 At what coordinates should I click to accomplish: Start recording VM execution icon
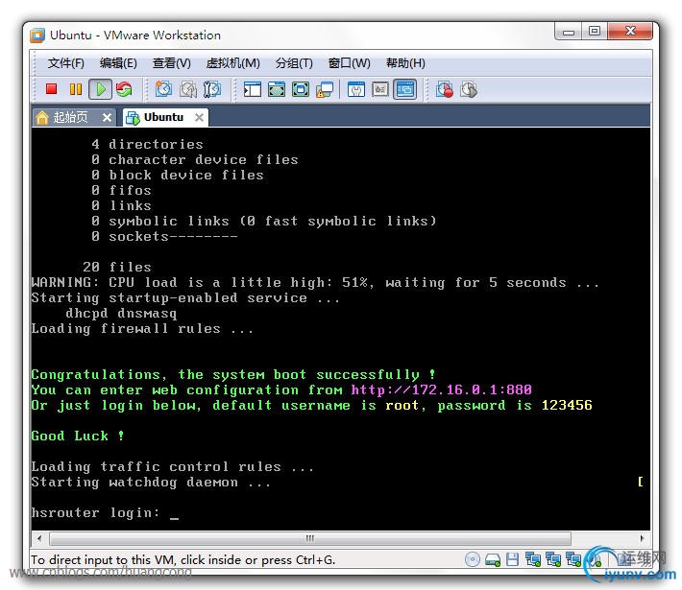(445, 89)
